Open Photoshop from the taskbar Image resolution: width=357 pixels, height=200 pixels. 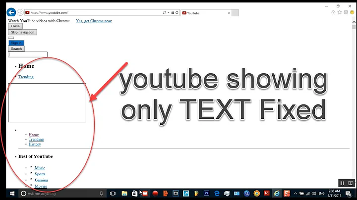click(206, 193)
